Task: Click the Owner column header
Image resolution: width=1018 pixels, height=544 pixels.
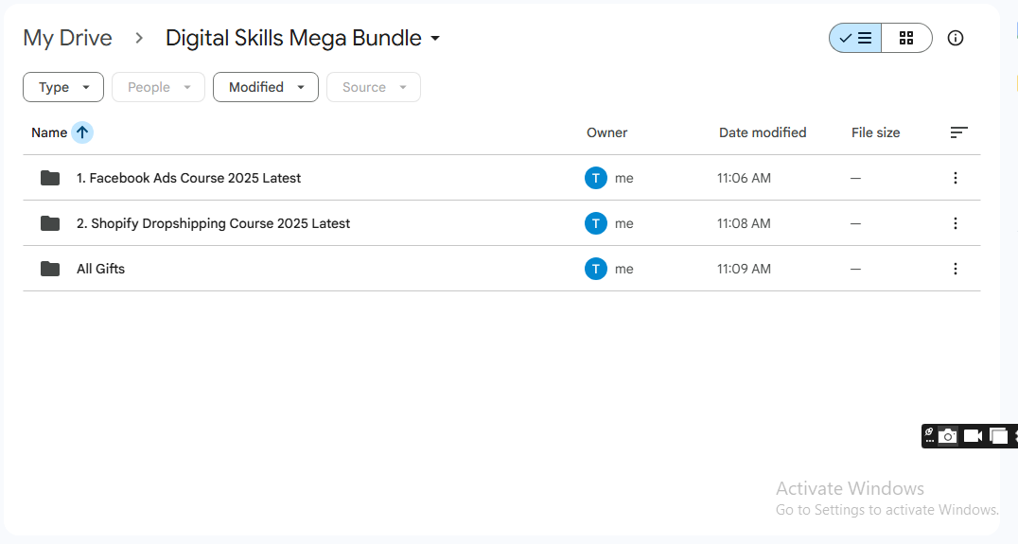Action: (607, 132)
